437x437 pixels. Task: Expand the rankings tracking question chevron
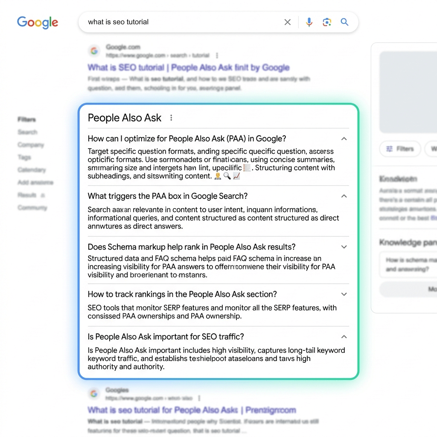(x=344, y=294)
